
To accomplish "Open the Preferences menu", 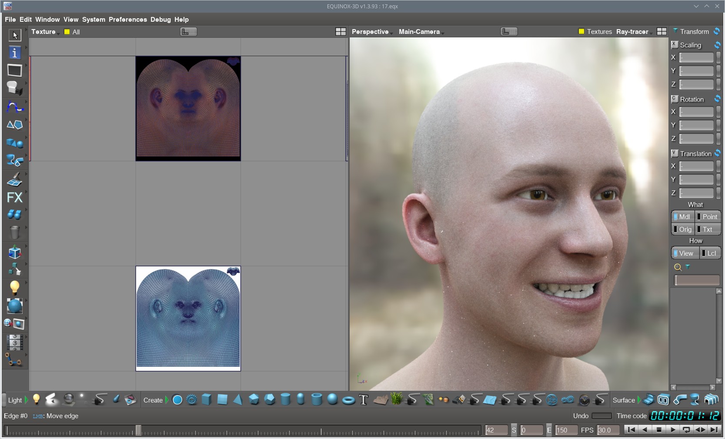I will [x=127, y=20].
